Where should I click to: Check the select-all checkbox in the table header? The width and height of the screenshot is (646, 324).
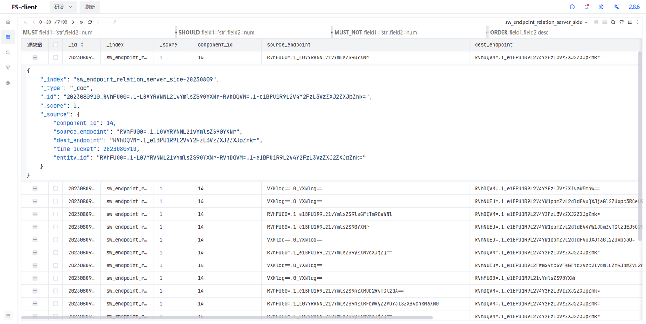pos(55,44)
